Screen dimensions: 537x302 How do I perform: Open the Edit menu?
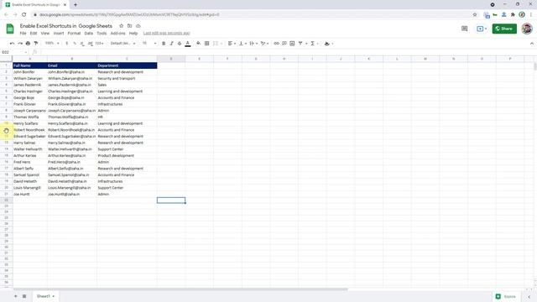point(34,34)
